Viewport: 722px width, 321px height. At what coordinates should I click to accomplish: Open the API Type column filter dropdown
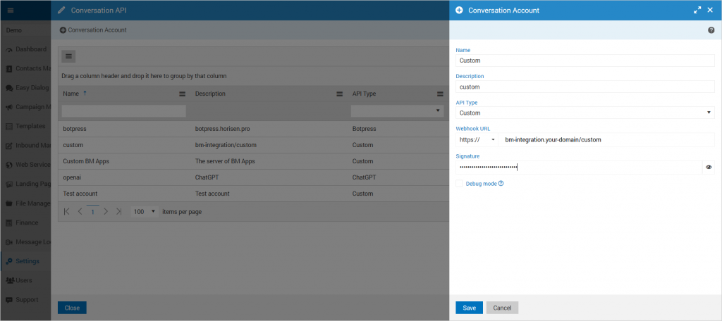tap(397, 111)
